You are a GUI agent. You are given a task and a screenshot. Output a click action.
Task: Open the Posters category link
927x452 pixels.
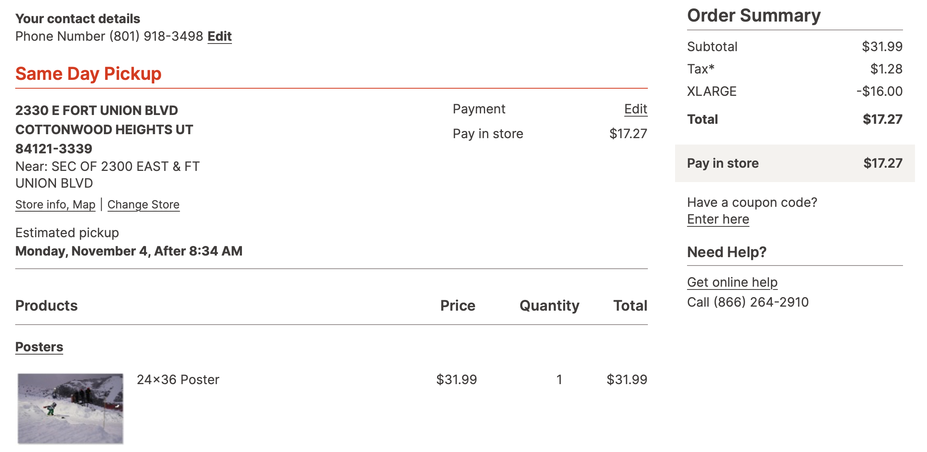pos(39,347)
